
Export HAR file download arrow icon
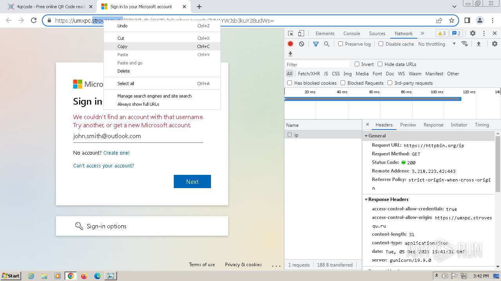click(x=290, y=54)
